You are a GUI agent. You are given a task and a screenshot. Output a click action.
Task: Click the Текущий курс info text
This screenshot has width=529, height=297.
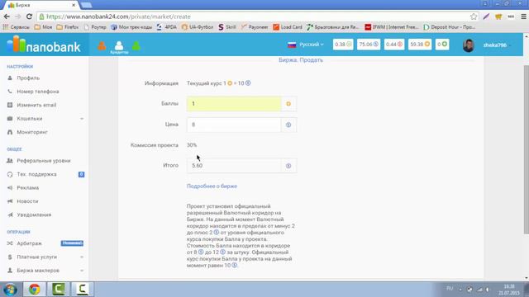click(x=218, y=83)
